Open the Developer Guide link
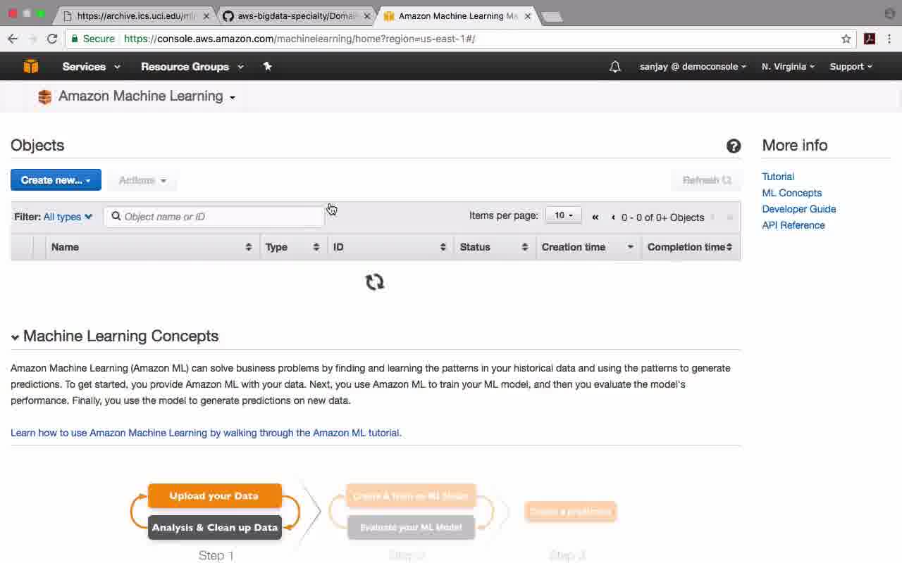902x563 pixels. [x=799, y=209]
